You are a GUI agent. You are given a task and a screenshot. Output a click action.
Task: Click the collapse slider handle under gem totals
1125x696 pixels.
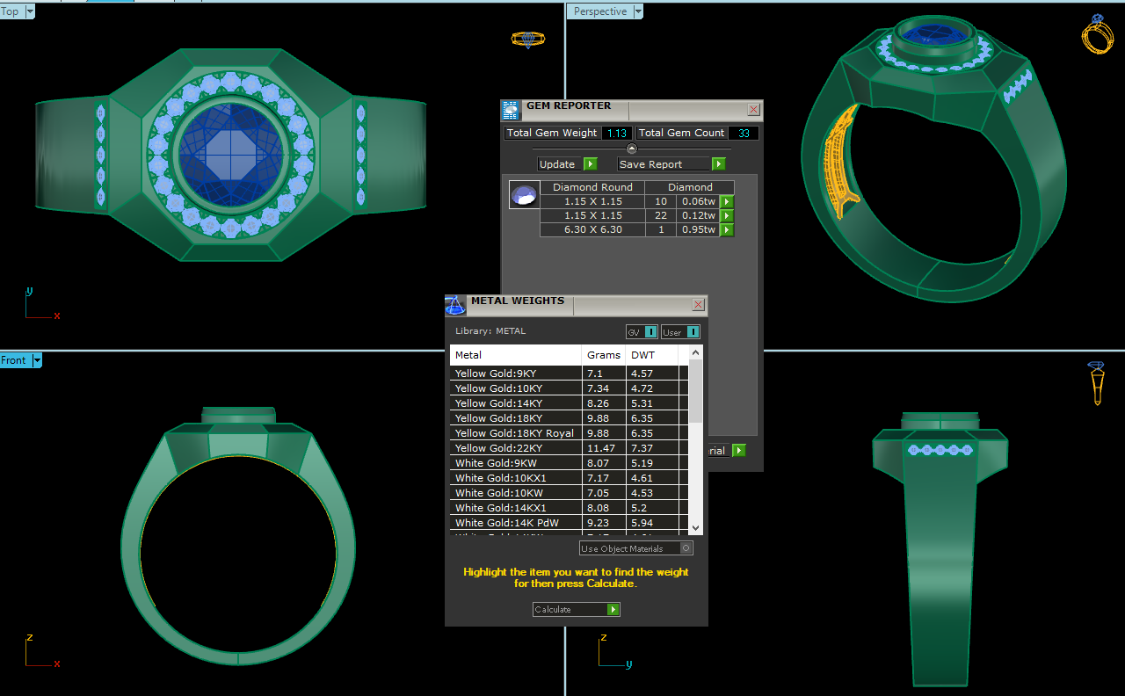[x=631, y=149]
